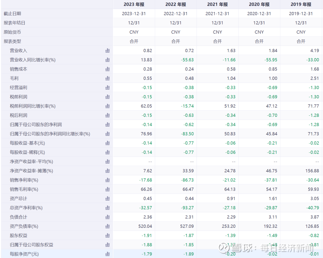Open chart icon for 资产负债率(%) row
The width and height of the screenshot is (323, 258).
point(108,226)
